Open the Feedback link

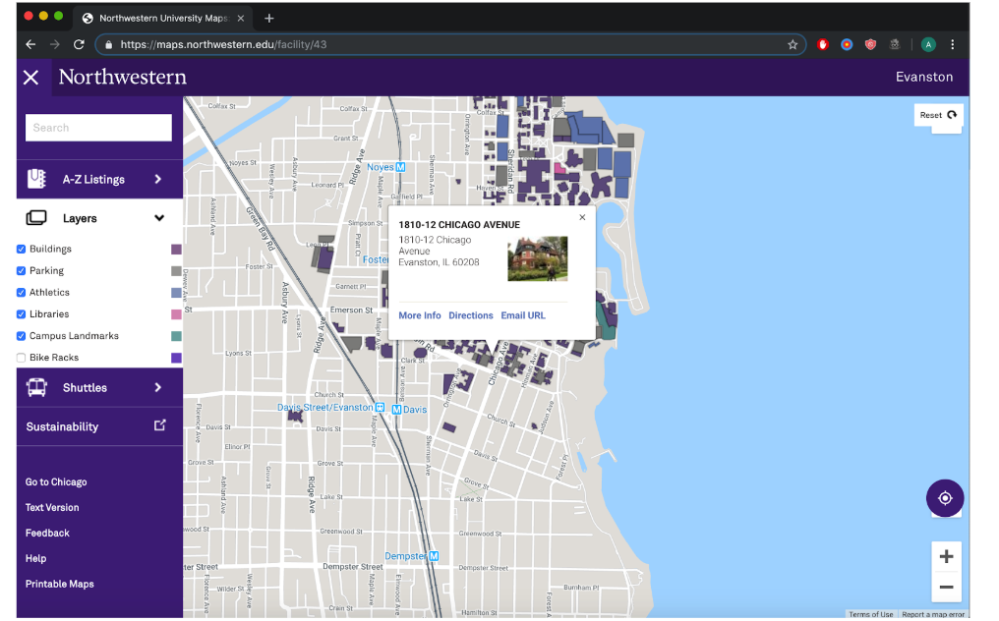click(47, 534)
